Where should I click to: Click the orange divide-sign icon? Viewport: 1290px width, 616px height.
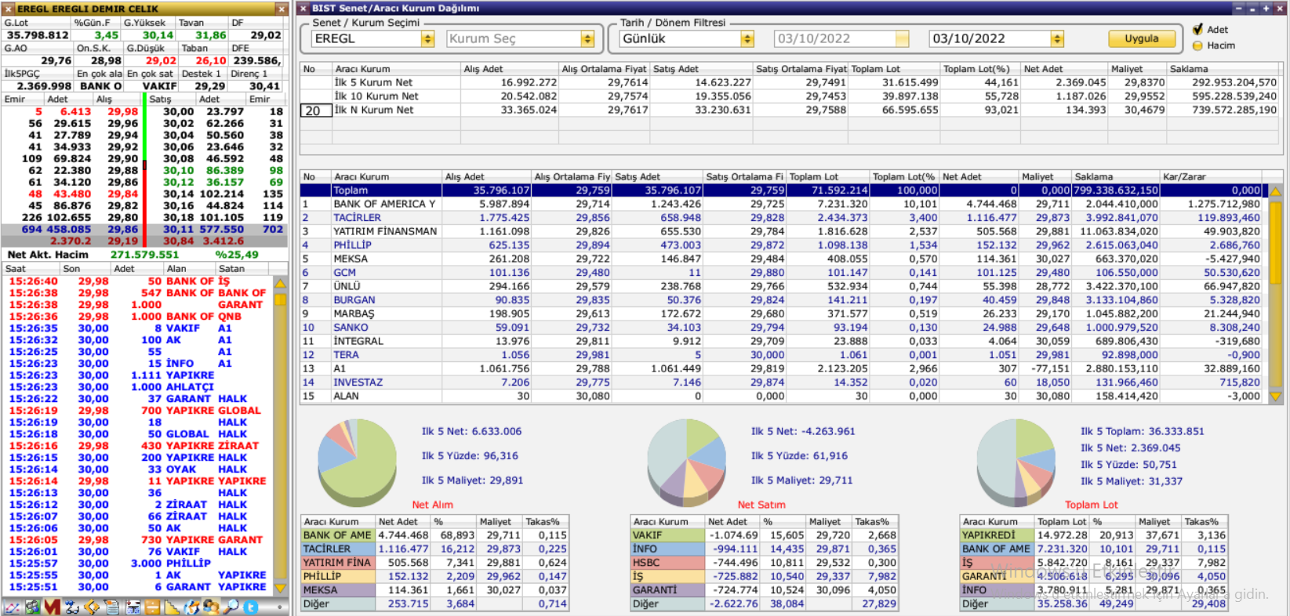click(x=152, y=607)
